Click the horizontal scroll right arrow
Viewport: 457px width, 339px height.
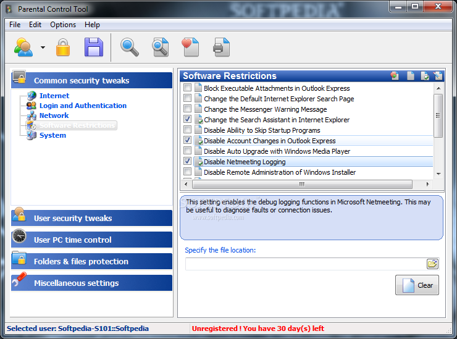coord(427,184)
